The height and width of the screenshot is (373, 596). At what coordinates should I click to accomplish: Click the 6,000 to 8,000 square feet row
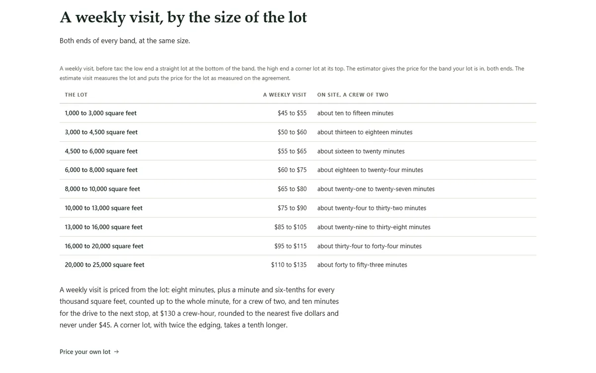coord(298,170)
